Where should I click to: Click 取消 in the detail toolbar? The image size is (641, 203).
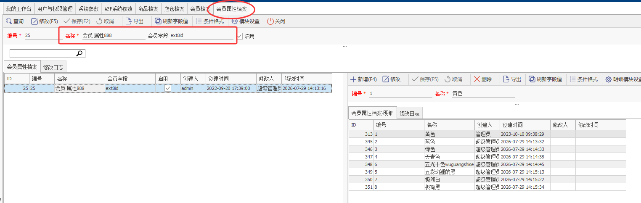tap(453, 79)
